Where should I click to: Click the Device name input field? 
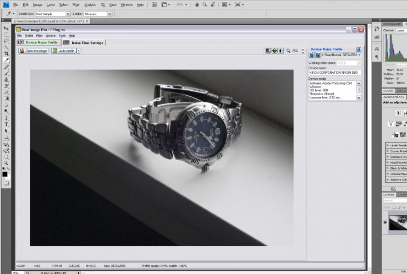tap(335, 73)
